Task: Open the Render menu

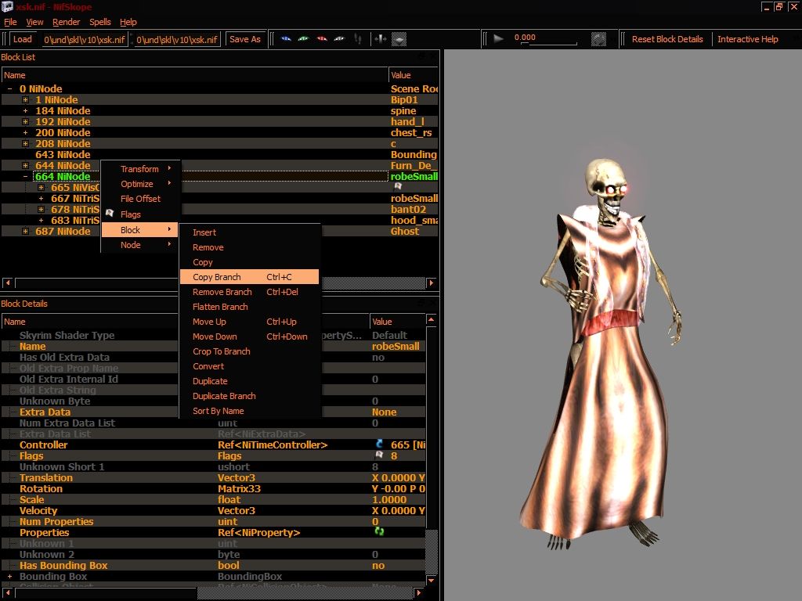Action: coord(67,22)
